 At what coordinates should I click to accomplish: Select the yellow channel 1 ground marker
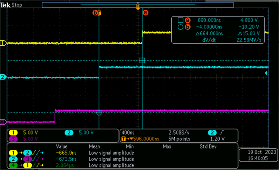(x=3, y=43)
